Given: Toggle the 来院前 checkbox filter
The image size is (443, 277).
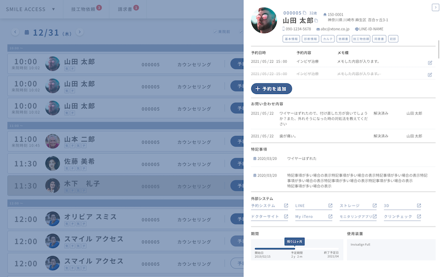Looking at the screenshot, I should click(x=215, y=32).
